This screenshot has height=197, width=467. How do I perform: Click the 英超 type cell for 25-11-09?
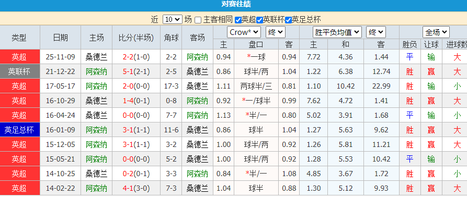point(20,57)
